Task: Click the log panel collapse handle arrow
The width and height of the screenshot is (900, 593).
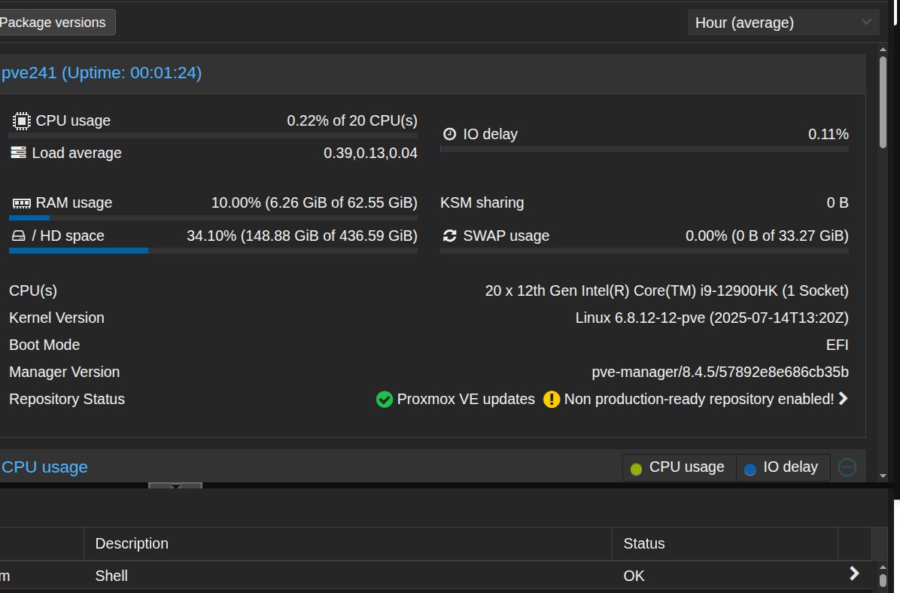Action: pyautogui.click(x=175, y=485)
